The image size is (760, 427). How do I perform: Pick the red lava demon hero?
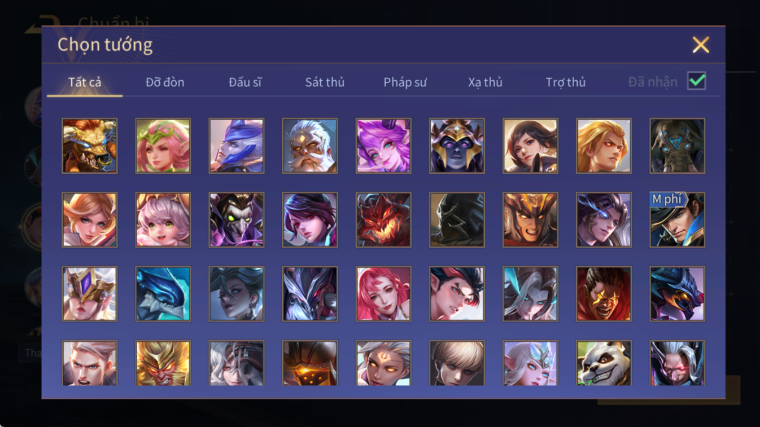[383, 220]
